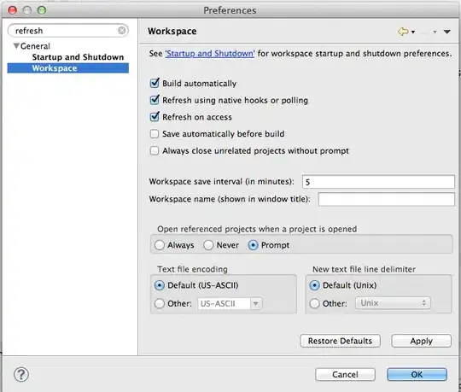Screen dimensions: 461x392
Task: Open the US-ASCII encoding combo box
Action: (x=230, y=303)
